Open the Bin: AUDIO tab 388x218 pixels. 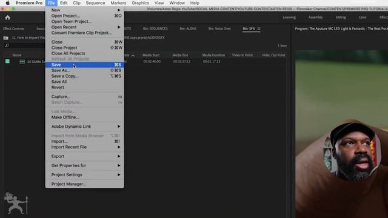pyautogui.click(x=188, y=28)
